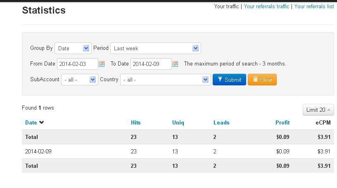Select the Your traffic tab
The width and height of the screenshot is (337, 188).
(226, 7)
